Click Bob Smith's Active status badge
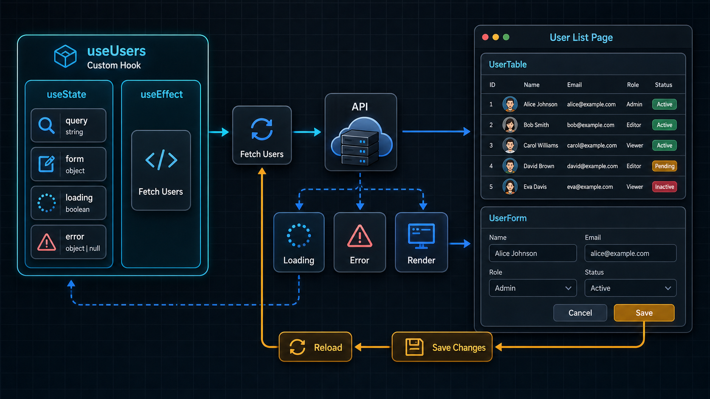 pos(665,125)
